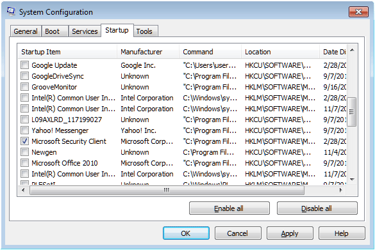This screenshot has height=250, width=375.
Task: Click Newgen's 11/4/20 date cell
Action: [x=335, y=152]
